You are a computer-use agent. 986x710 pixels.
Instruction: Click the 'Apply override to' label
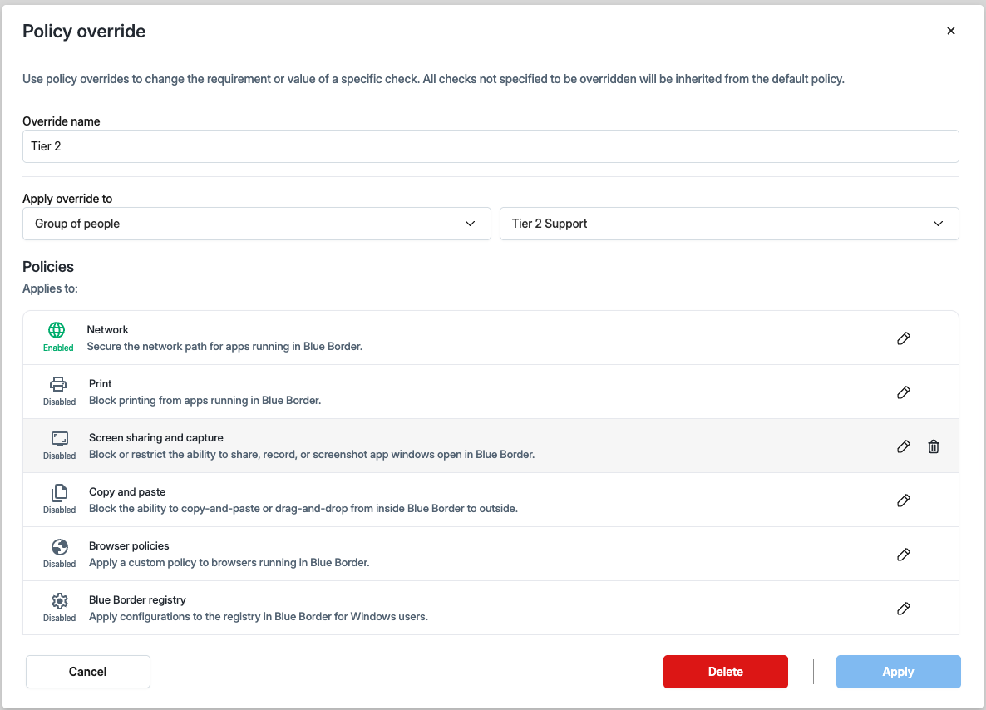(x=67, y=199)
